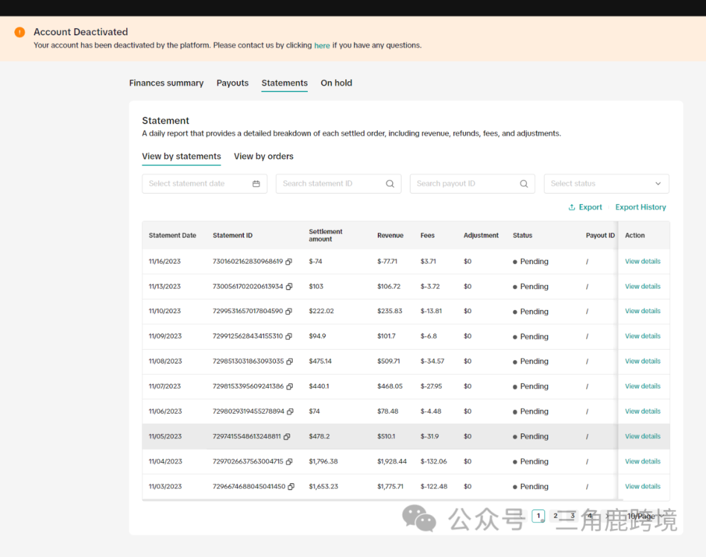
Task: Copy statement ID 7298029319455278894
Action: pos(290,412)
